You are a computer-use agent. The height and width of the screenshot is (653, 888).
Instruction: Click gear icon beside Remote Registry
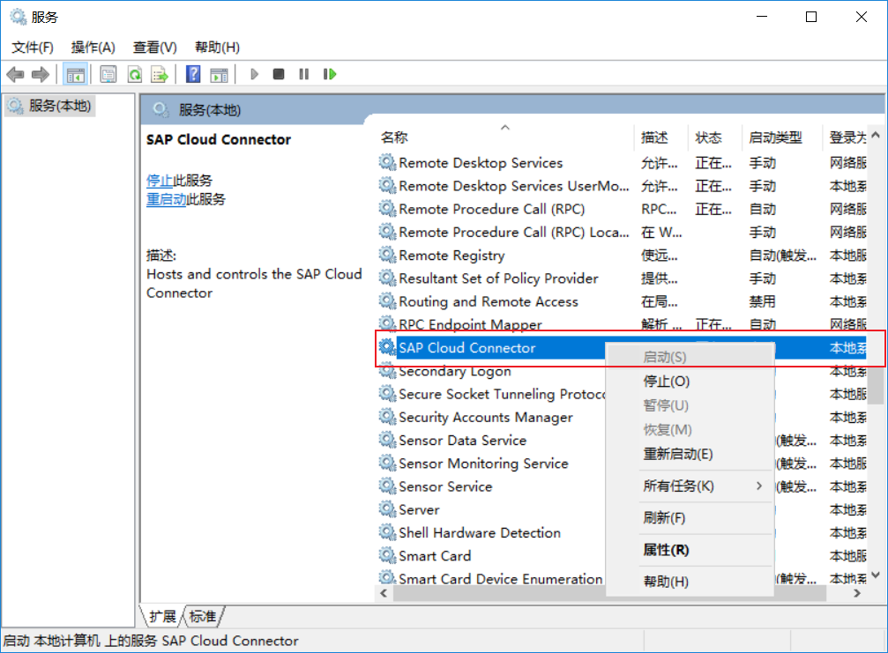tap(387, 256)
